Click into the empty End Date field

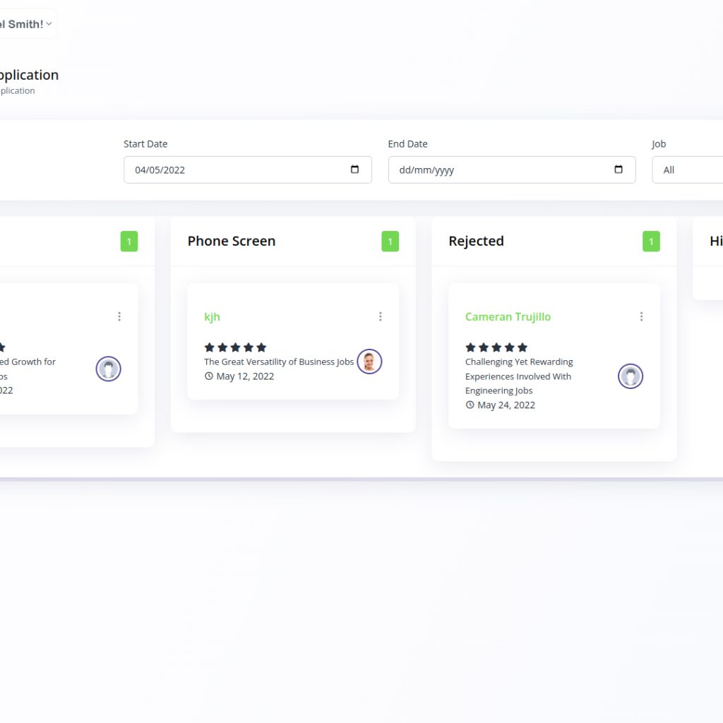[x=494, y=170]
